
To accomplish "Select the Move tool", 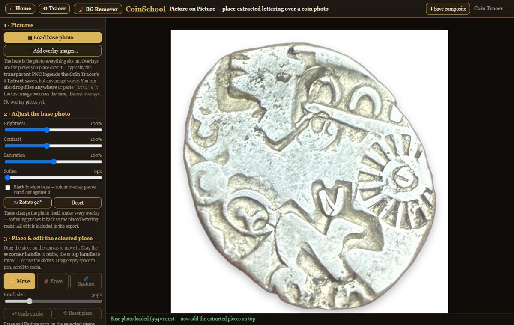I will 19,281.
